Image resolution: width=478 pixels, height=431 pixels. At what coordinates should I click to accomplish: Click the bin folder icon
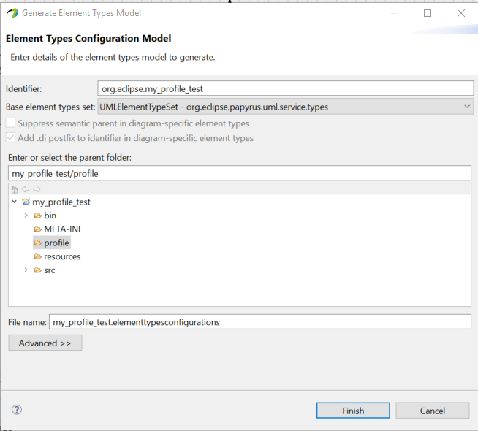38,215
